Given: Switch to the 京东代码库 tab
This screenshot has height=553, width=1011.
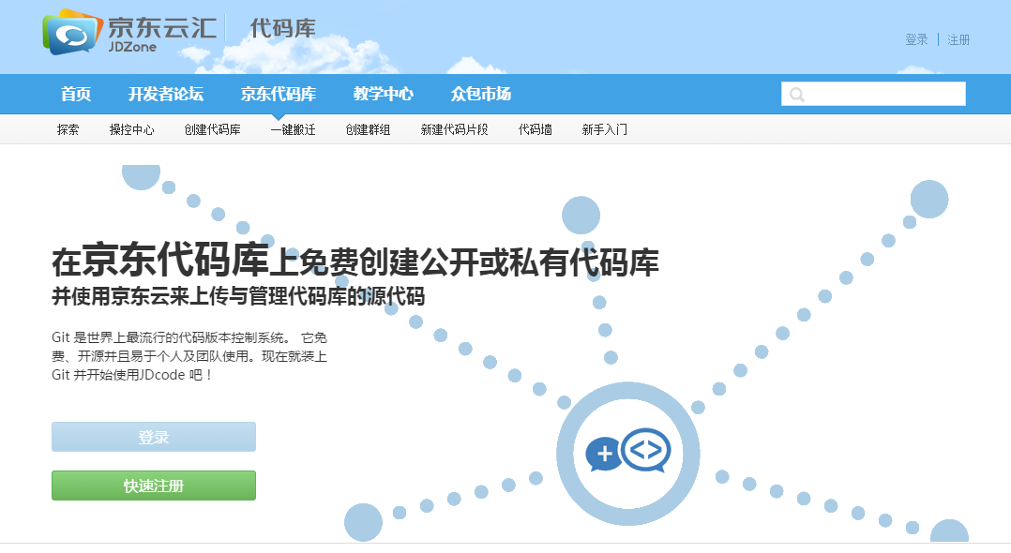Looking at the screenshot, I should tap(279, 94).
